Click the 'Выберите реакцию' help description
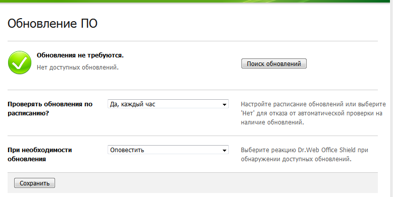Screen dimensions: 393x197 click(304, 155)
